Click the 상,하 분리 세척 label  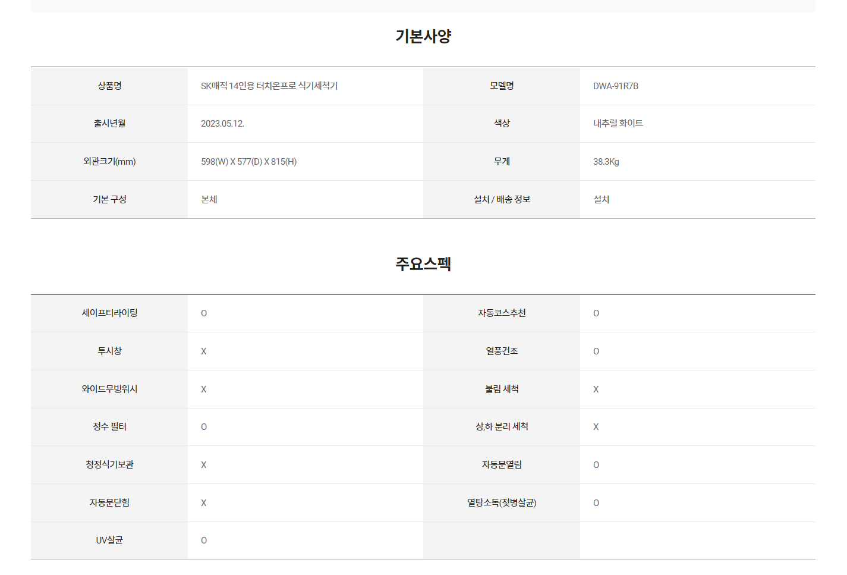(502, 427)
